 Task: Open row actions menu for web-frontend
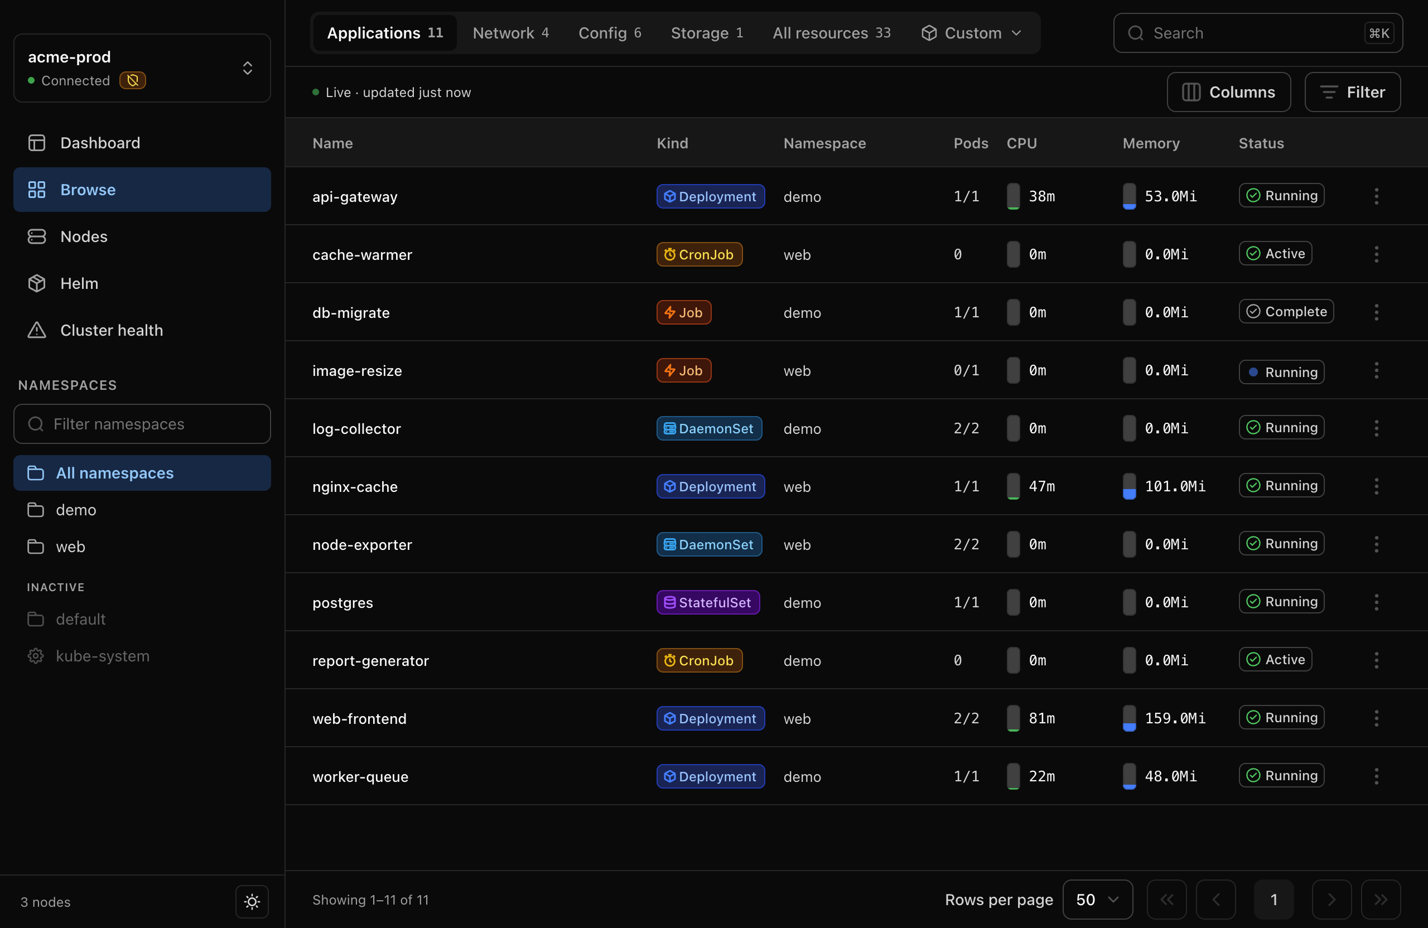click(x=1376, y=718)
